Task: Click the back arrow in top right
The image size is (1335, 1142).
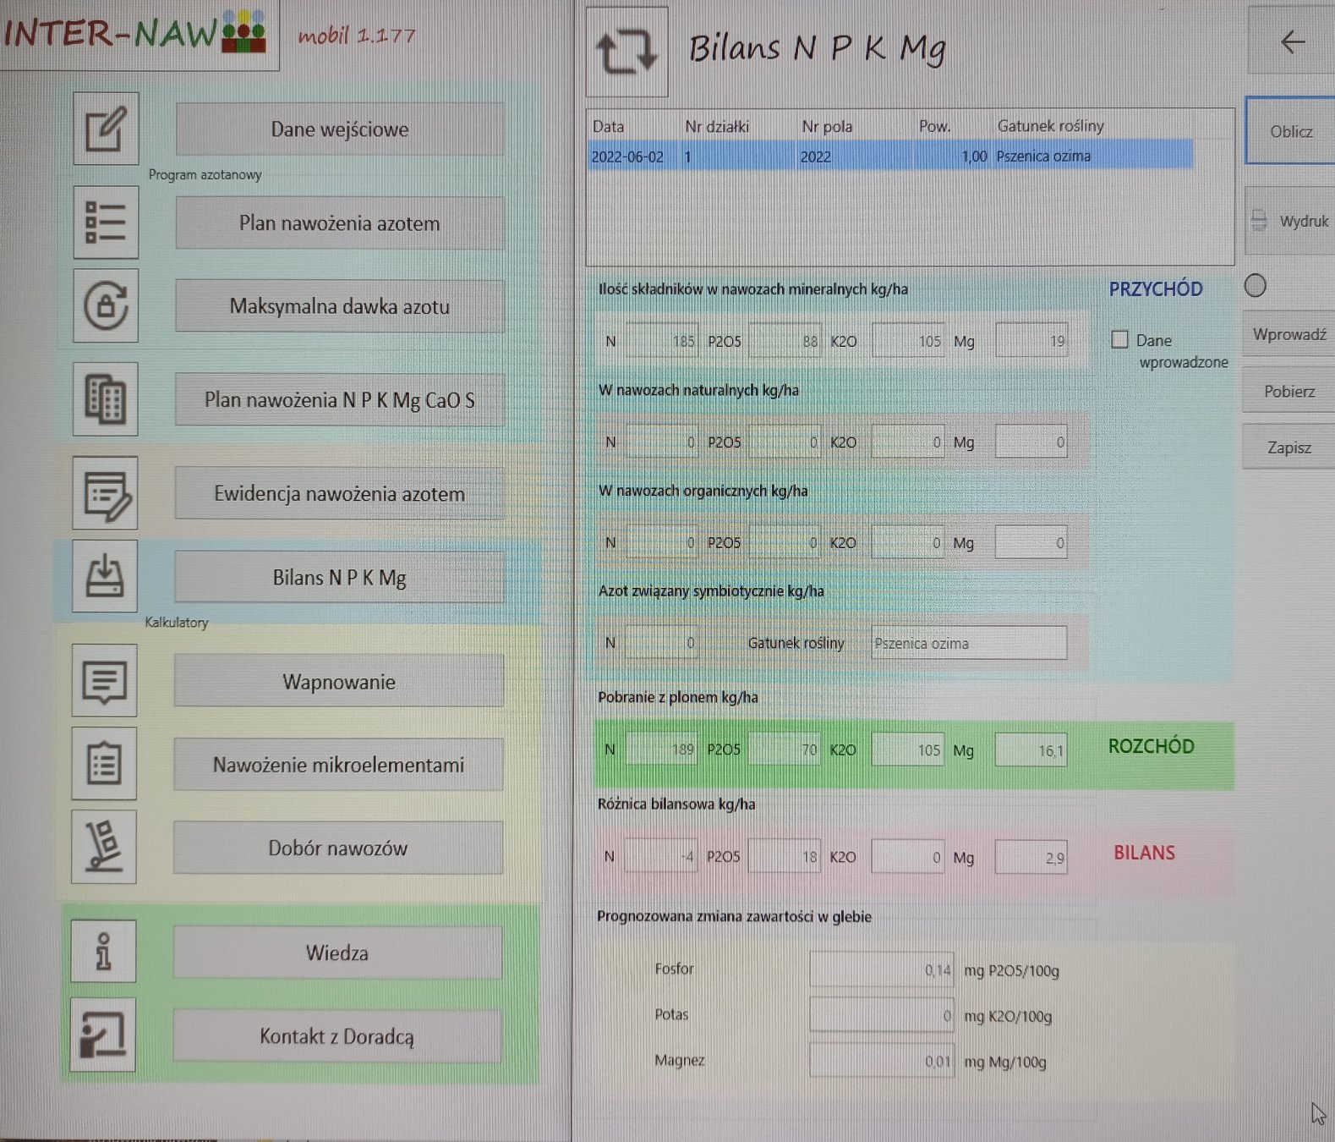Action: coord(1292,41)
